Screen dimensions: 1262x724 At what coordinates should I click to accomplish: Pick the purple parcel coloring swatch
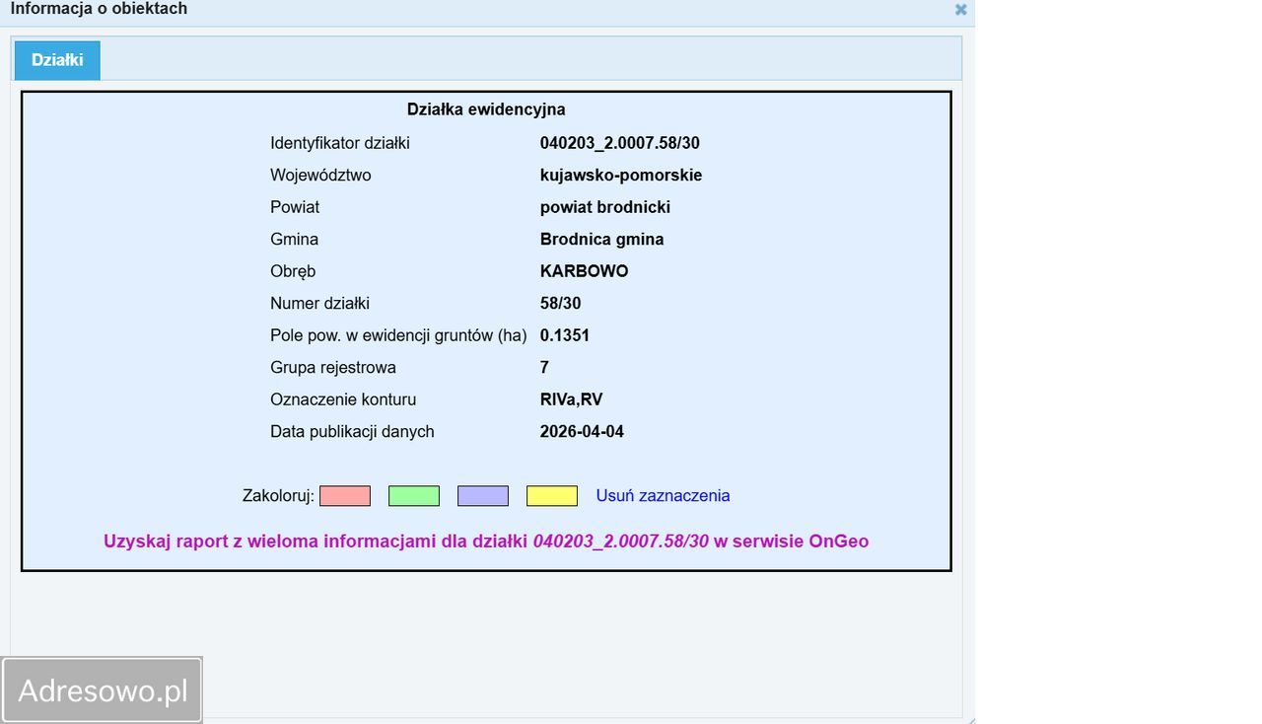click(482, 495)
